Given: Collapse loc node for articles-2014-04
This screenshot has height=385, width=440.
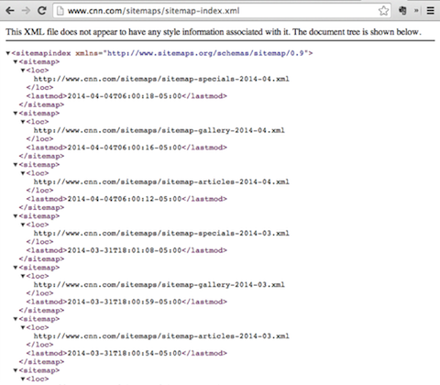Looking at the screenshot, I should click(23, 173).
